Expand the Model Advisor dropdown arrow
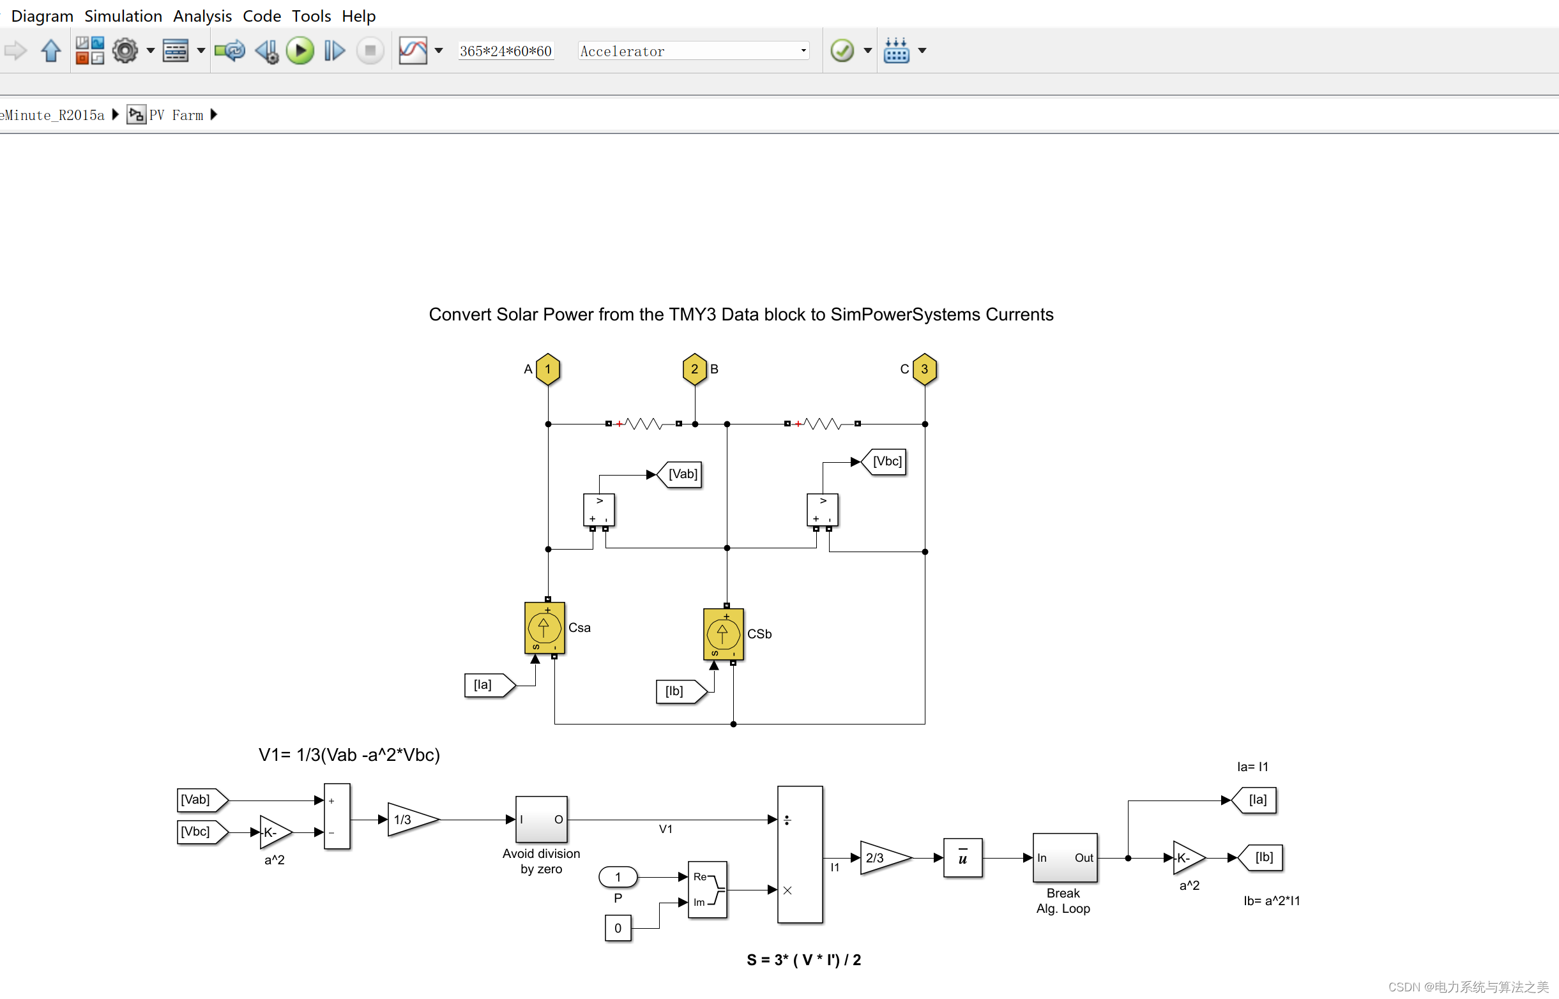1559x999 pixels. pyautogui.click(x=868, y=50)
